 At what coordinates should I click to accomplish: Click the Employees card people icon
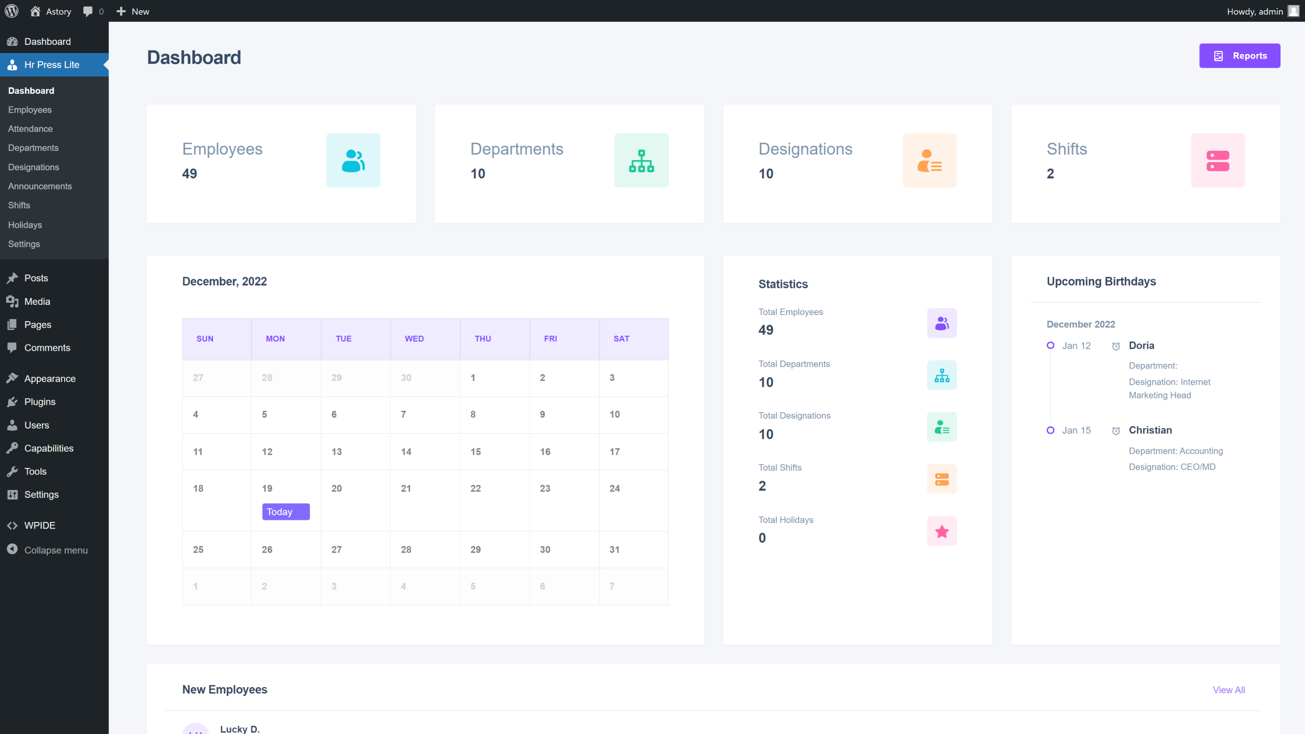point(353,161)
